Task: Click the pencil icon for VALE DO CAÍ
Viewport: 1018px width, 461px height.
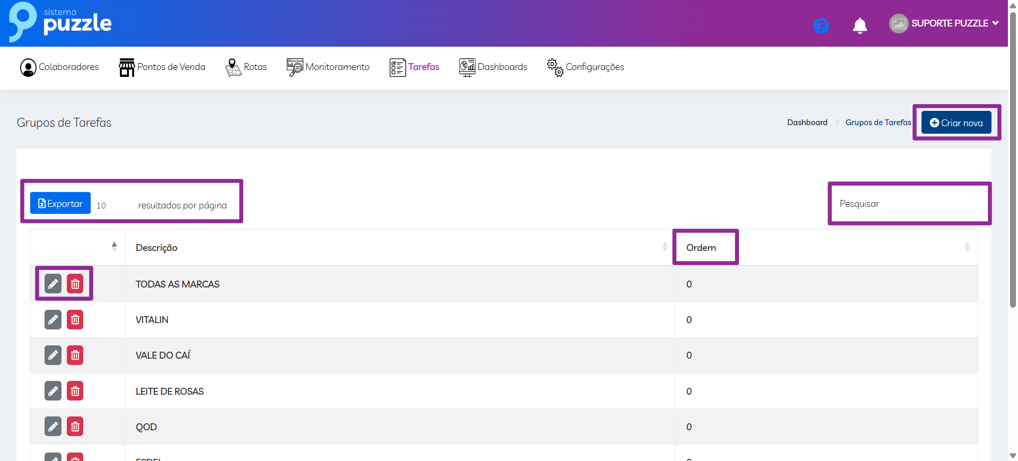Action: 53,355
